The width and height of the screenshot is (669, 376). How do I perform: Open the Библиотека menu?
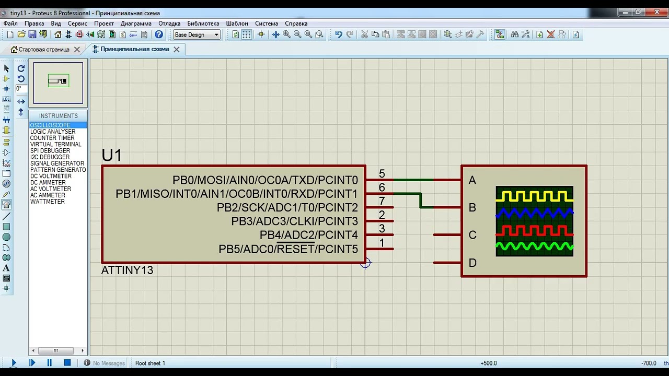coord(203,23)
